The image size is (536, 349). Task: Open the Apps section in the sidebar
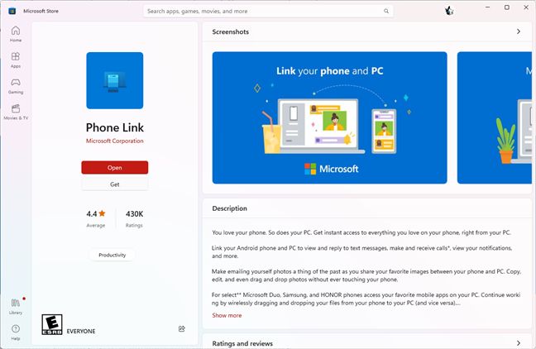click(x=16, y=60)
